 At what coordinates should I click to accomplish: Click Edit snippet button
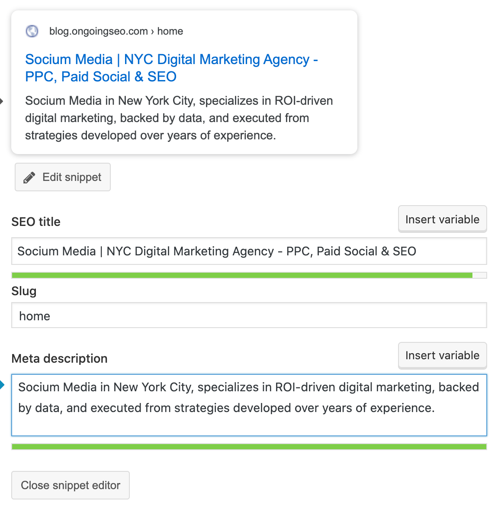coord(63,177)
